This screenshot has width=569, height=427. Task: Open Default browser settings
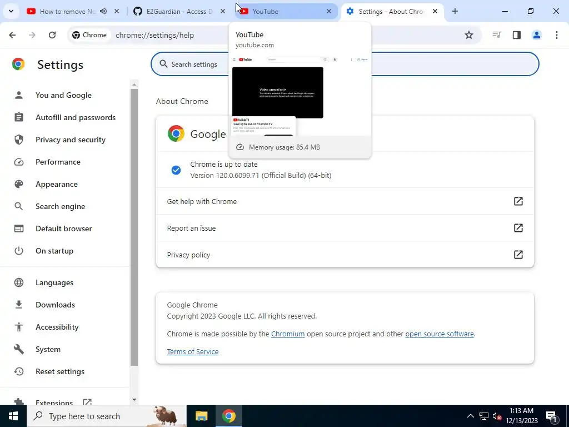click(x=63, y=229)
